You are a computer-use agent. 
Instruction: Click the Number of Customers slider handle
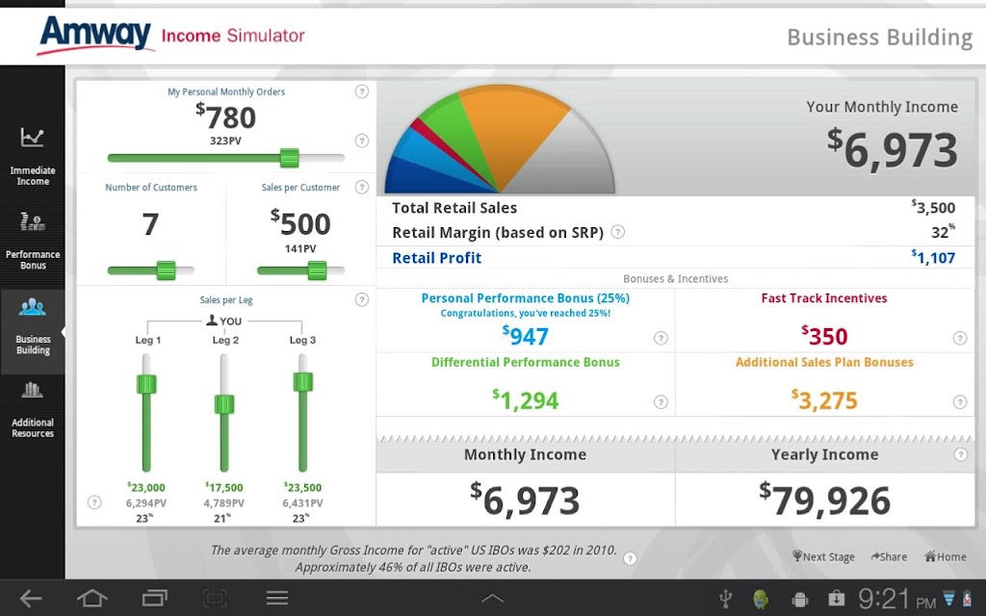coord(166,270)
